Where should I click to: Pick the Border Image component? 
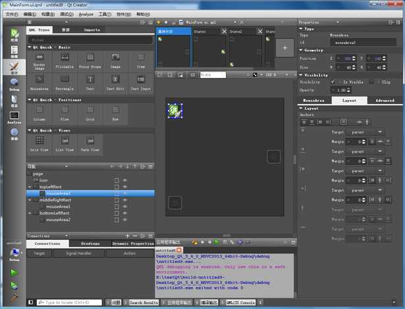pyautogui.click(x=40, y=61)
